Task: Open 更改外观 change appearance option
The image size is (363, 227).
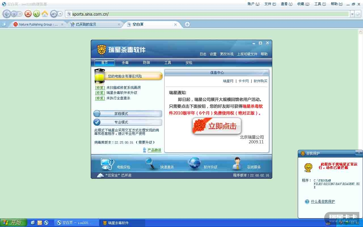Action: click(x=227, y=54)
